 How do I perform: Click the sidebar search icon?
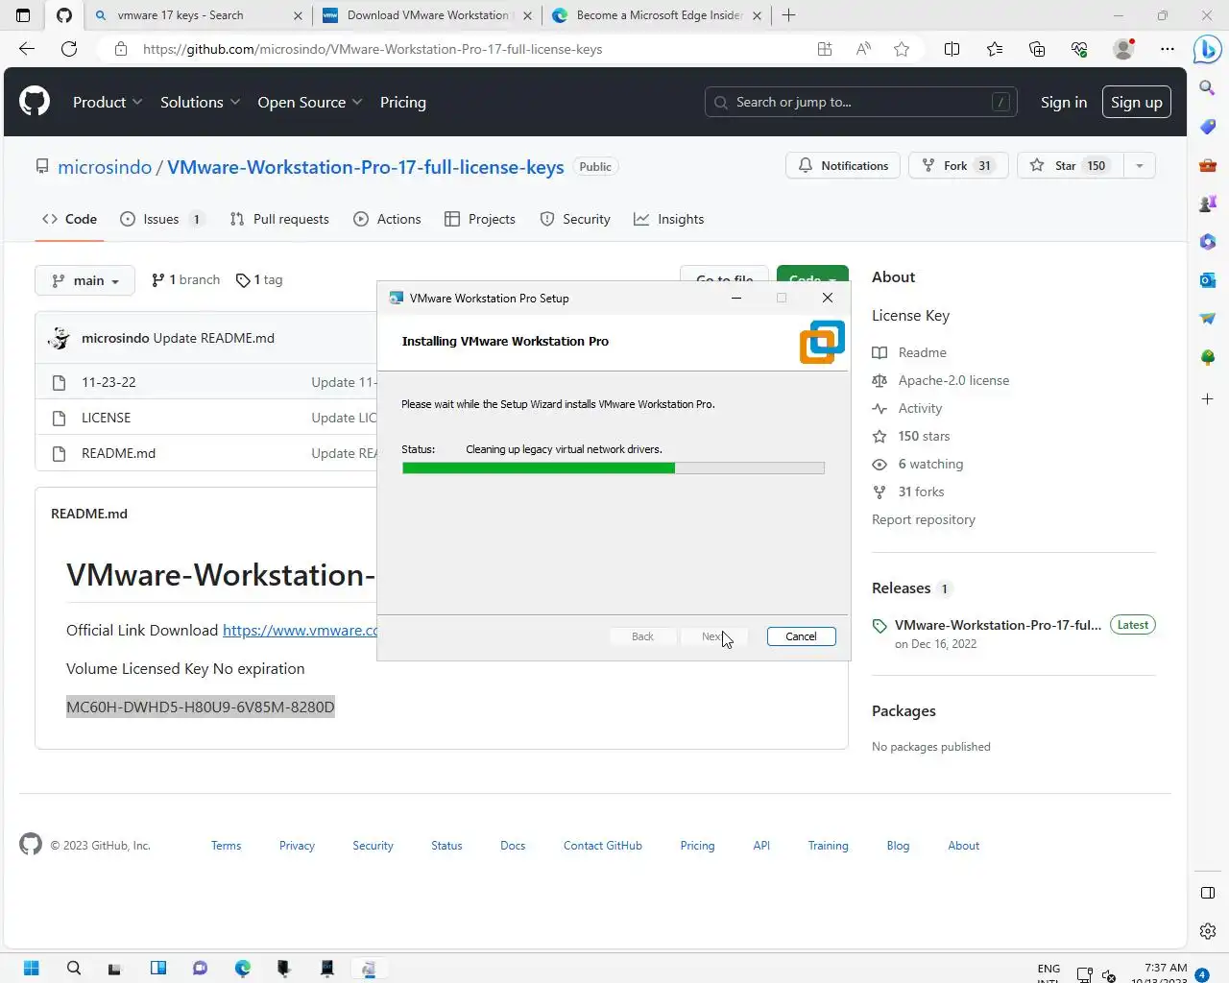(x=1208, y=88)
